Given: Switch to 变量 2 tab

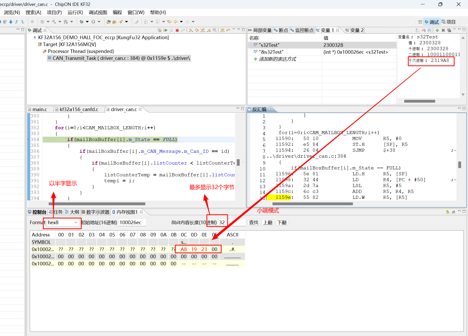Looking at the screenshot, I should point(354,30).
